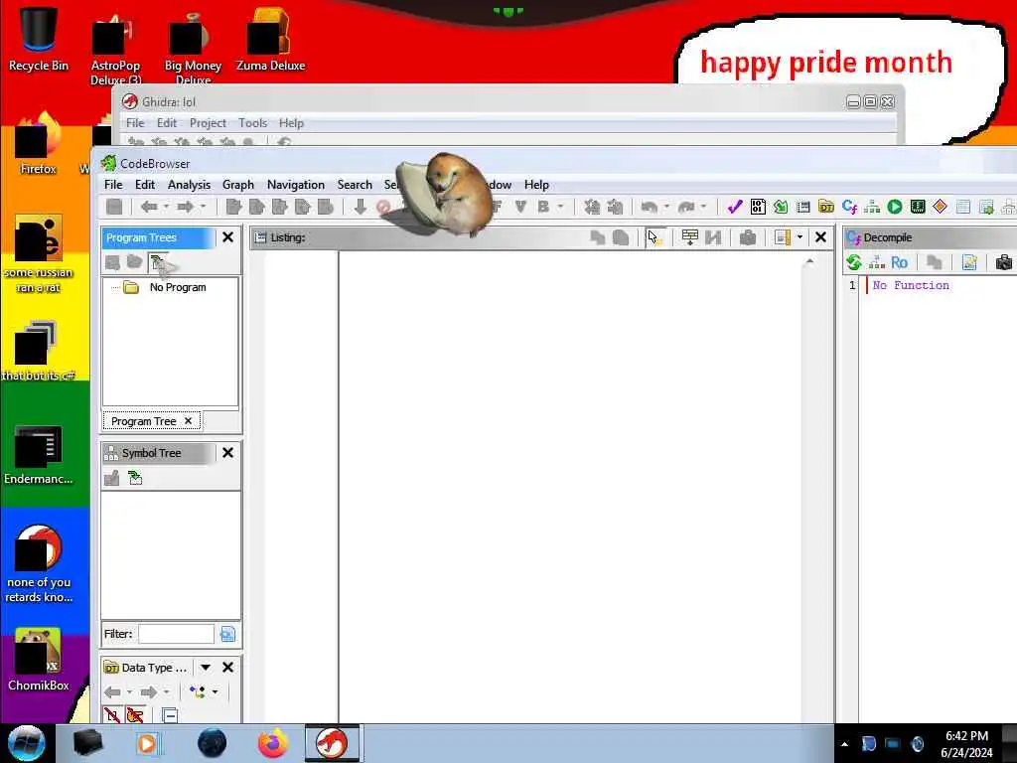The image size is (1017, 763).
Task: Click the Windows Start button
Action: (x=26, y=743)
